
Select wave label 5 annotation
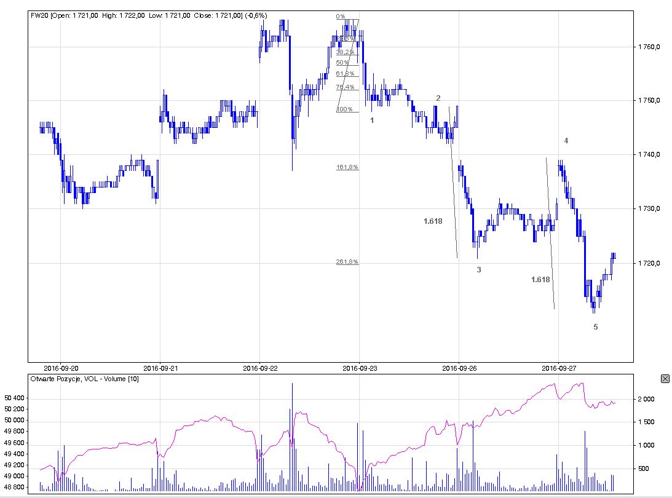tap(596, 327)
